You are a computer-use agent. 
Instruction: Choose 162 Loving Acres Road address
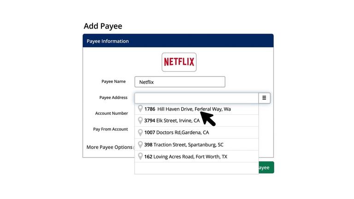pos(196,157)
